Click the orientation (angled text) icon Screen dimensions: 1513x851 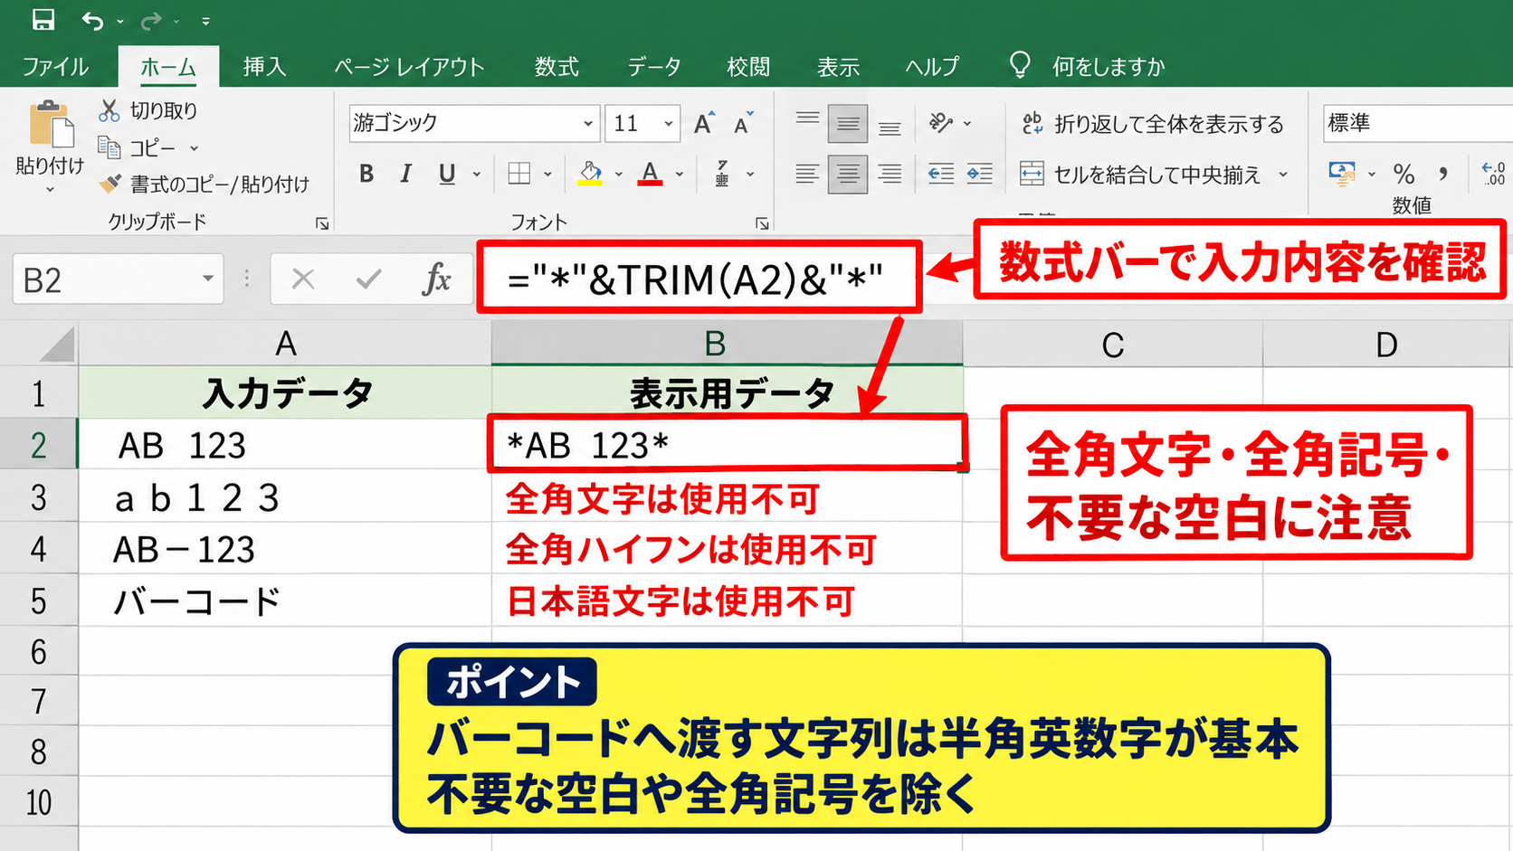941,123
